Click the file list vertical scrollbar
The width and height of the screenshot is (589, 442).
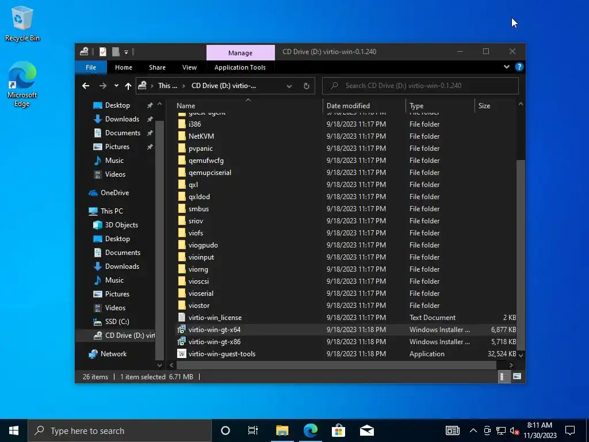tap(521, 256)
